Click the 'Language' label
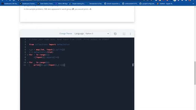 (x=79, y=34)
